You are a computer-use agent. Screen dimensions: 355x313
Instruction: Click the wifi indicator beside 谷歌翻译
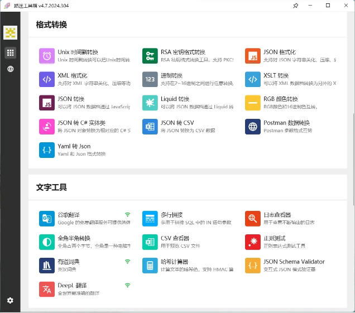point(127,215)
